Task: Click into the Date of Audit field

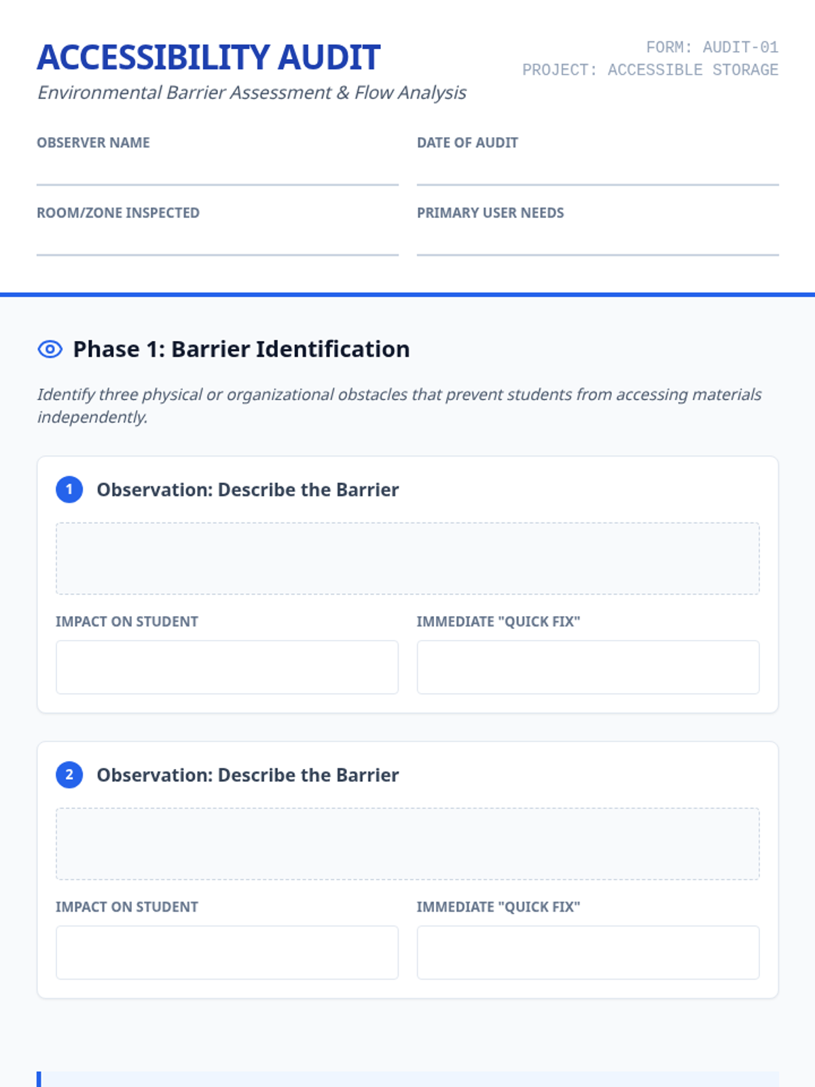Action: pos(598,171)
